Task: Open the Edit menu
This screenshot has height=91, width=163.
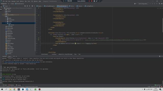Action: coord(6,1)
